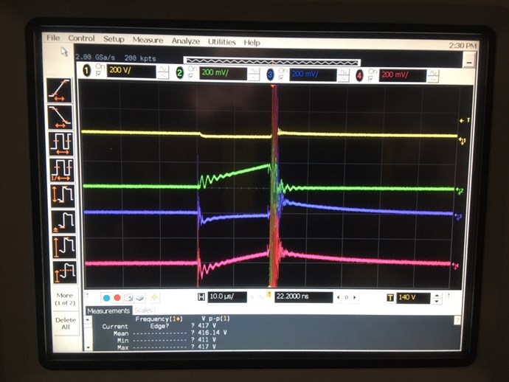Click the delay field 22.2000 ns
The width and height of the screenshot is (509, 382).
pos(303,297)
